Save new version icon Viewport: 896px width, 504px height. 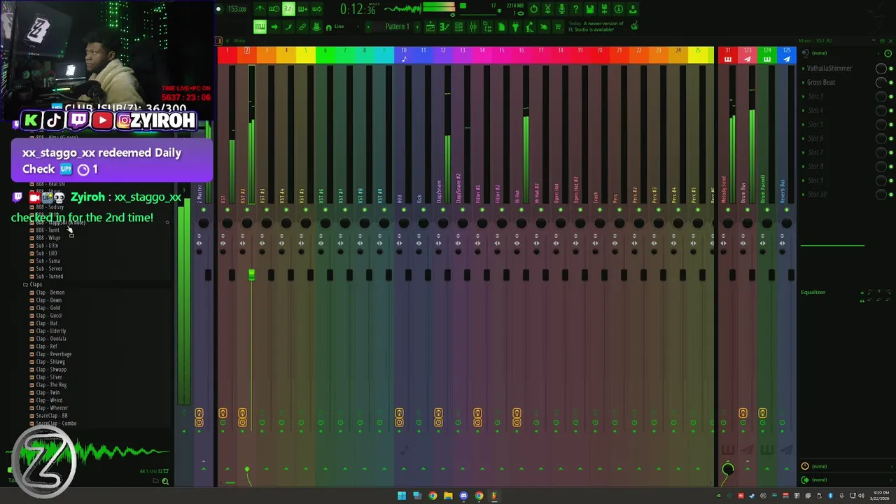pyautogui.click(x=604, y=9)
